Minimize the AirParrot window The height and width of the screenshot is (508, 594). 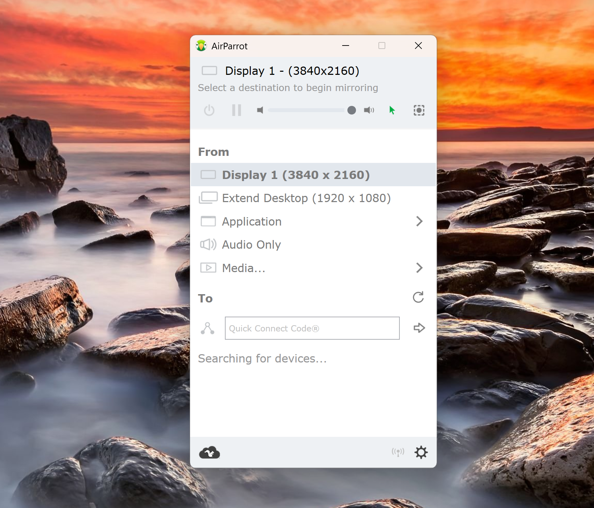(346, 46)
